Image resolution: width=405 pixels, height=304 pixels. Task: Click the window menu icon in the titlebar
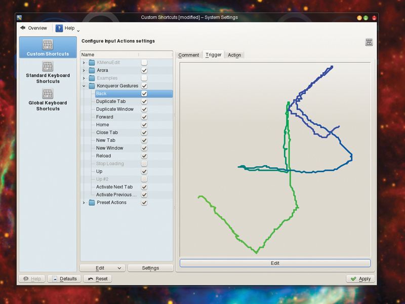[x=19, y=17]
